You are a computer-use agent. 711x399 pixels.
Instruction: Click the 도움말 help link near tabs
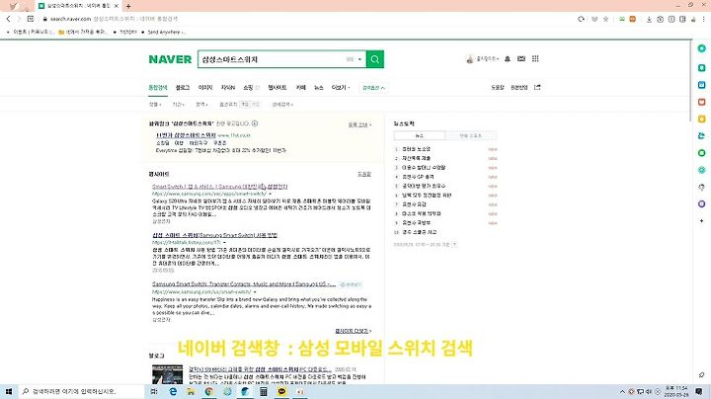pyautogui.click(x=498, y=88)
